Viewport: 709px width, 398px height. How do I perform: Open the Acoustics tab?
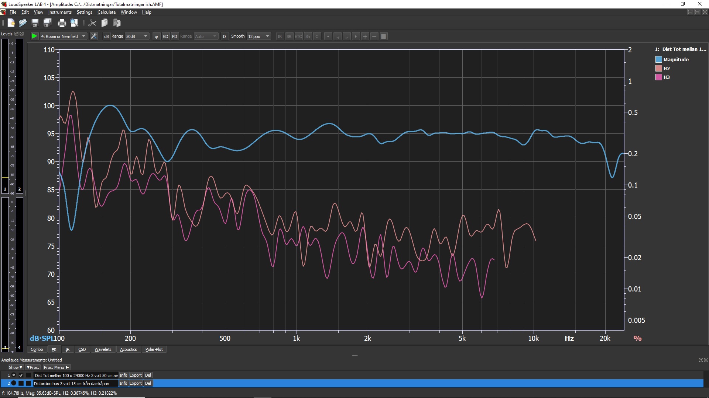pyautogui.click(x=129, y=349)
